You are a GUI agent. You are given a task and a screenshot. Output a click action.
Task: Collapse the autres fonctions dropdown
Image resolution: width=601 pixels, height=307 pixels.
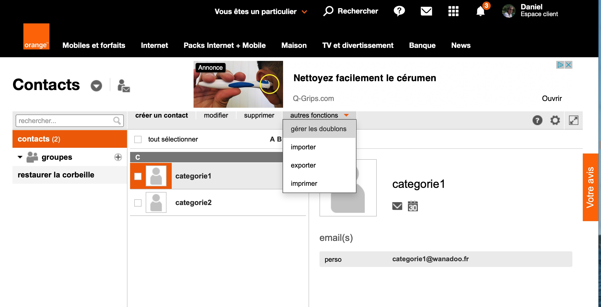pos(319,116)
